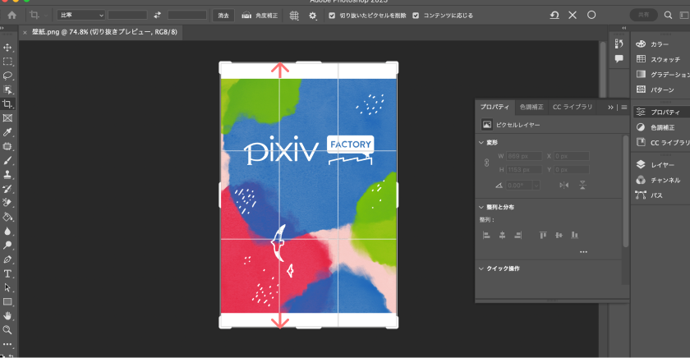Align horizontal centers in 整列 section
Image resolution: width=690 pixels, height=358 pixels.
[502, 236]
